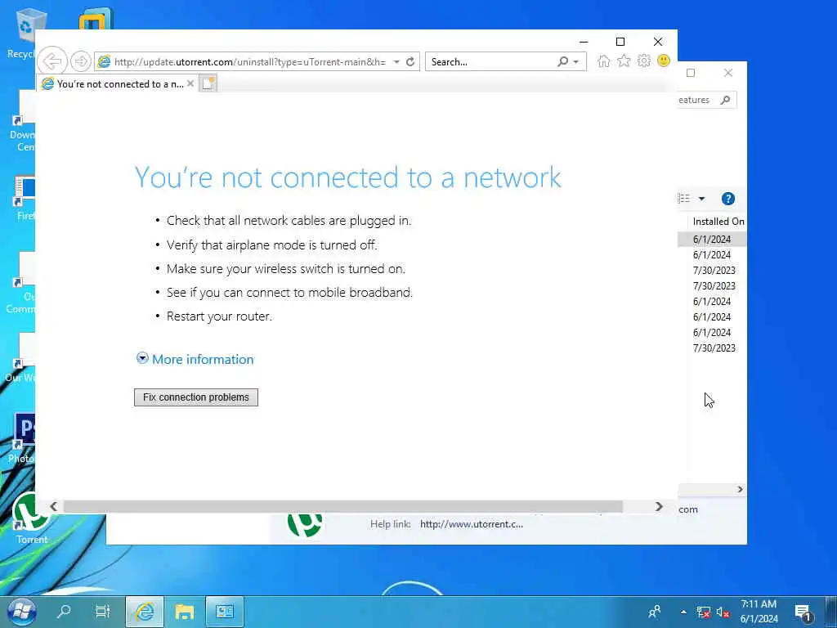The height and width of the screenshot is (628, 837).
Task: Click the IE horizontal scrollbar thumb
Action: click(x=342, y=506)
